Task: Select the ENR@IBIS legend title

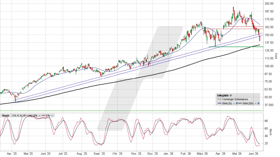Action: coord(223,96)
